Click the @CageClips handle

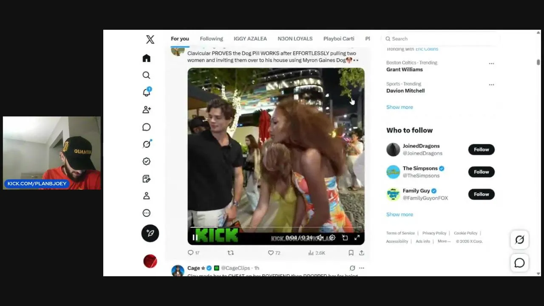point(235,268)
